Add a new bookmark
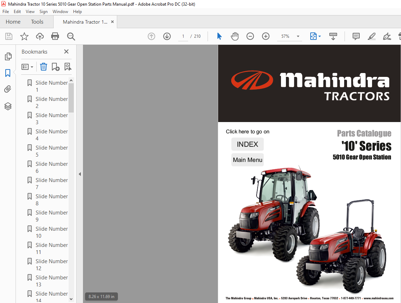The height and width of the screenshot is (303, 401). 55,67
